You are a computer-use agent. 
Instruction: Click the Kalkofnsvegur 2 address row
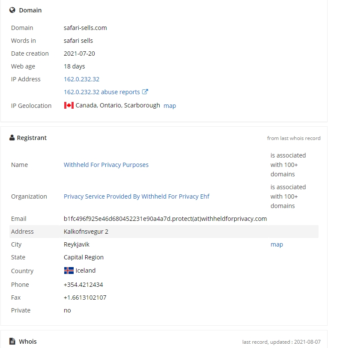[164, 232]
